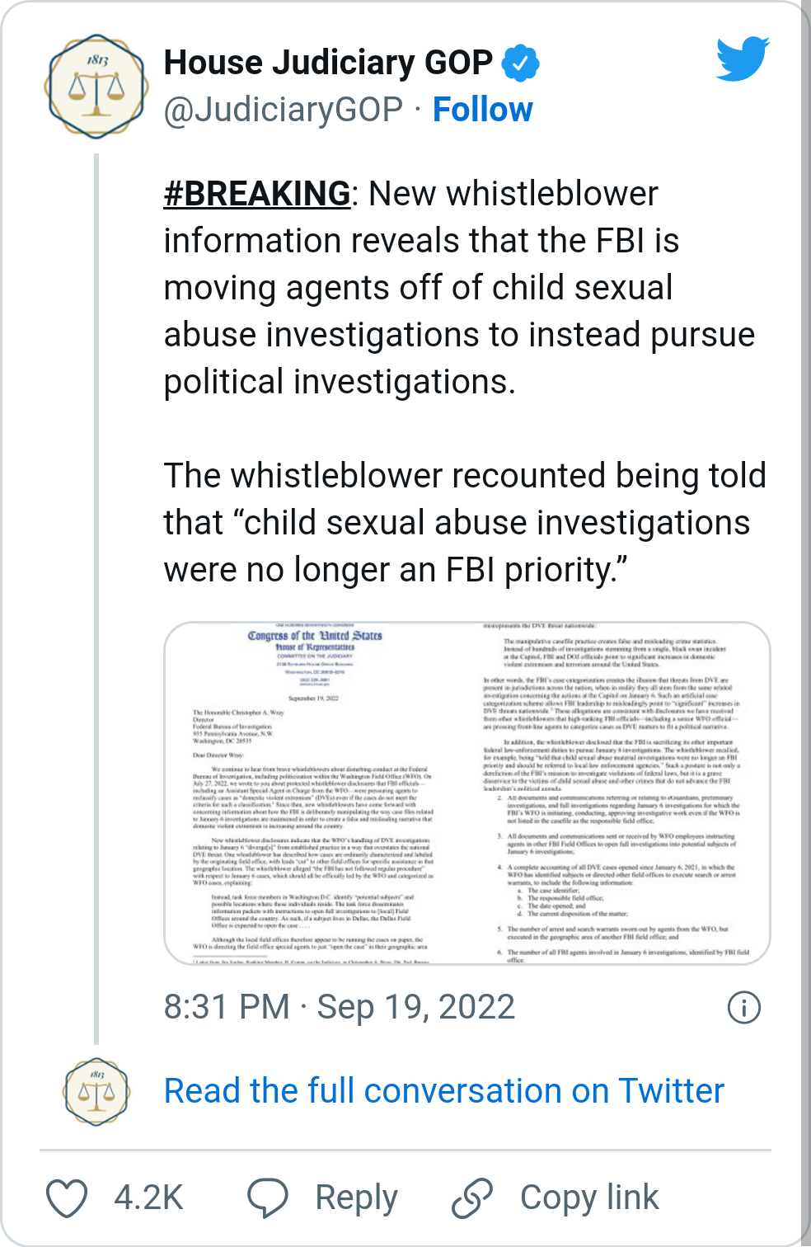811x1247 pixels.
Task: Click the Copy link text button
Action: click(x=589, y=1198)
